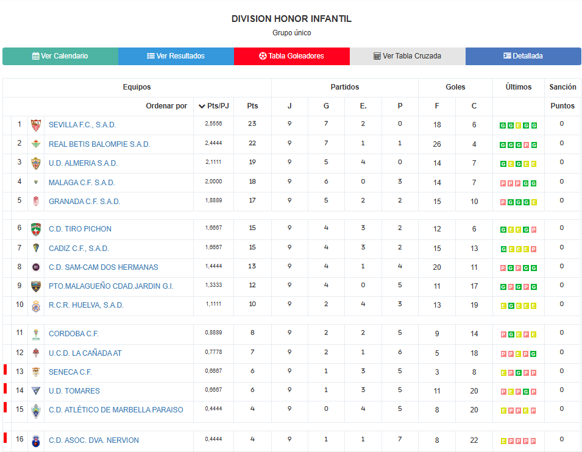This screenshot has height=452, width=582.
Task: Click the E. (empatados) column header
Action: pyautogui.click(x=363, y=106)
